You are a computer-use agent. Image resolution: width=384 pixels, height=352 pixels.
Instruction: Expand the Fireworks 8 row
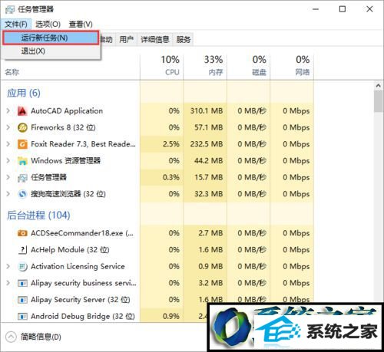pos(8,127)
